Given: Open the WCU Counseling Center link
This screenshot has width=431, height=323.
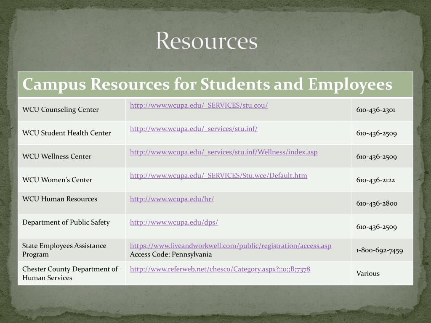Looking at the screenshot, I should pos(199,106).
